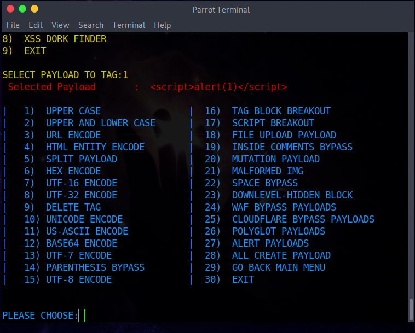Click option 'UPPER AND LOWER CASE'

[x=101, y=123]
